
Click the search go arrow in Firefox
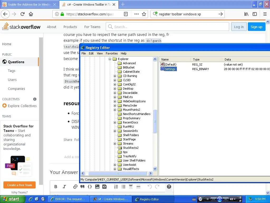(x=221, y=14)
